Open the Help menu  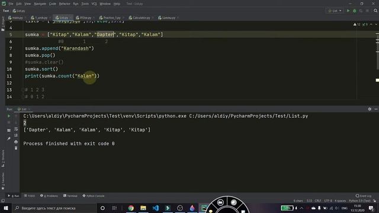tap(117, 4)
